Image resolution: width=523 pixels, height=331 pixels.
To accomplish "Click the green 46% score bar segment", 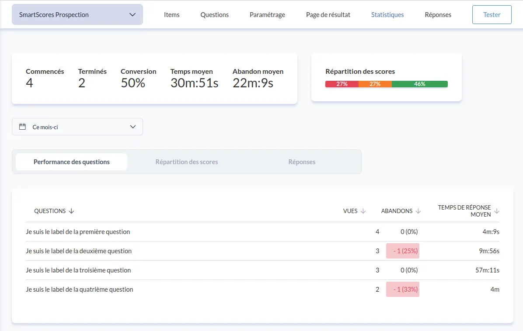I will click(420, 84).
